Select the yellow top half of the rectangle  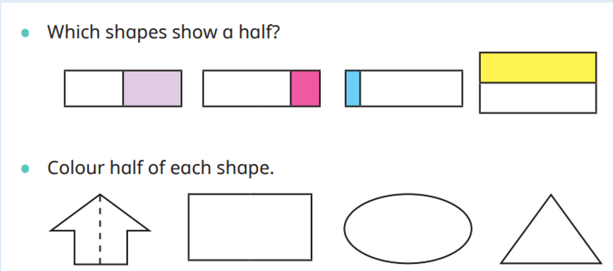(537, 68)
